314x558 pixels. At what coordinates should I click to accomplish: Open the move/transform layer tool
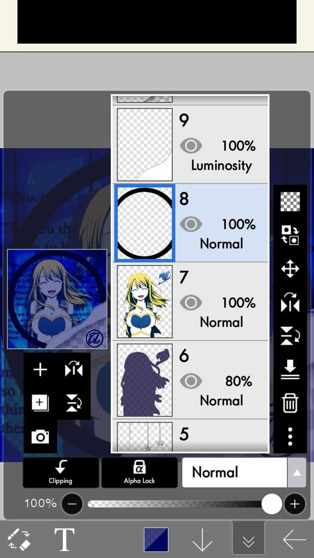(x=290, y=269)
